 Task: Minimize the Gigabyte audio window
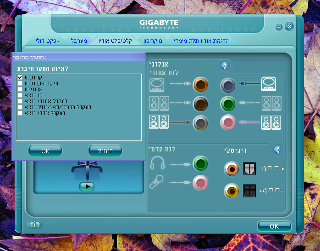[x=279, y=27]
